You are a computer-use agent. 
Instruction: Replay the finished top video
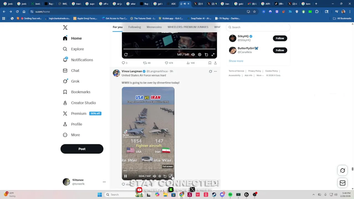(x=126, y=55)
